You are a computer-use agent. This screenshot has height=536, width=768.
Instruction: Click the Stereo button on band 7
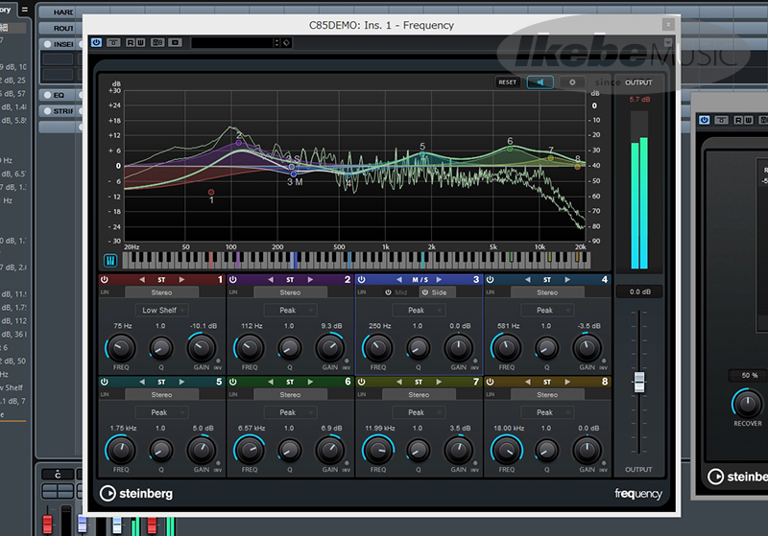pyautogui.click(x=419, y=394)
